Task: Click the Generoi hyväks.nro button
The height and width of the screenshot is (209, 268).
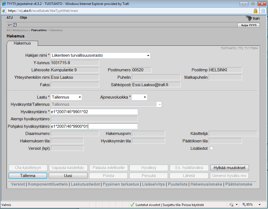Action: pyautogui.click(x=229, y=175)
